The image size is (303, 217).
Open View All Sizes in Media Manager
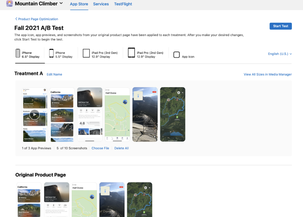(267, 74)
